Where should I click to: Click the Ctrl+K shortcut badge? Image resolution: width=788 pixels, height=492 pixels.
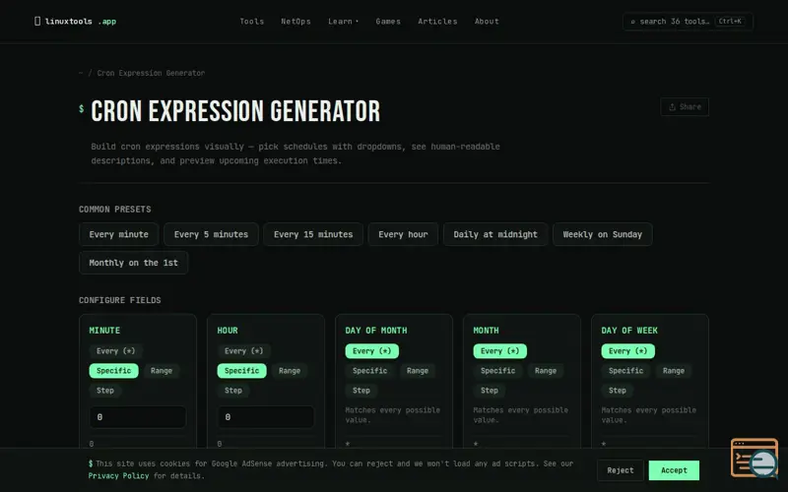click(730, 21)
